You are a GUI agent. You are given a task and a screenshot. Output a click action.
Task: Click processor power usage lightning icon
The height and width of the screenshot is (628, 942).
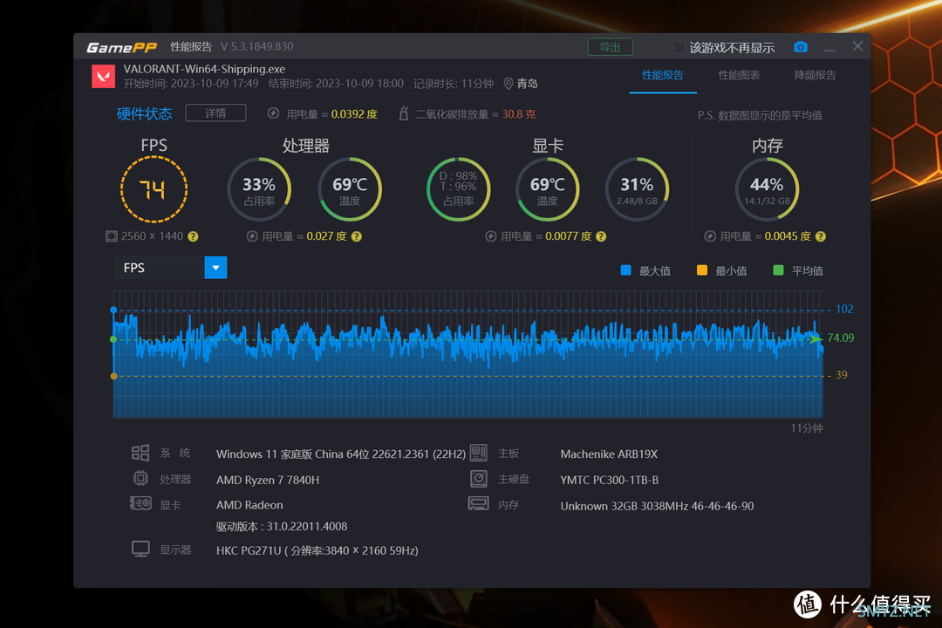(x=252, y=236)
